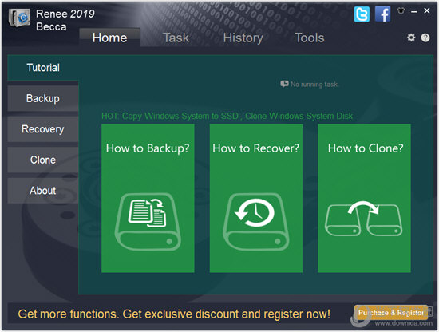Viewport: 439px width, 332px height.
Task: Open the Tools tab
Action: (310, 38)
